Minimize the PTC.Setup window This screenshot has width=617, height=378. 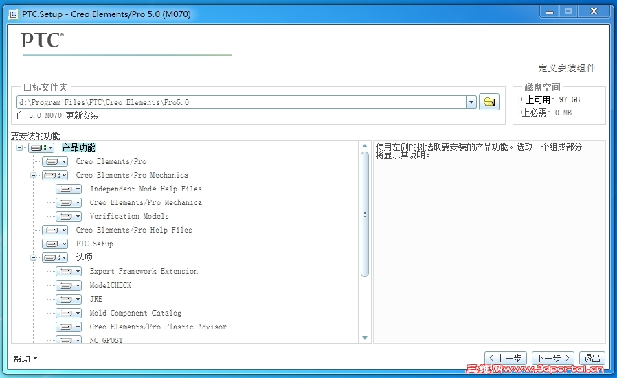pos(549,12)
